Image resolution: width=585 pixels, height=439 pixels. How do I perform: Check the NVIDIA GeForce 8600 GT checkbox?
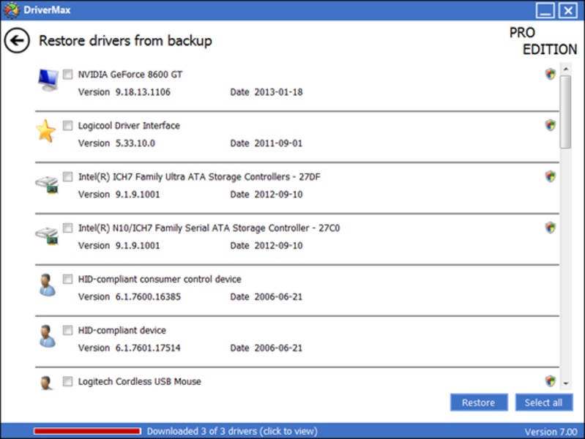click(x=68, y=74)
